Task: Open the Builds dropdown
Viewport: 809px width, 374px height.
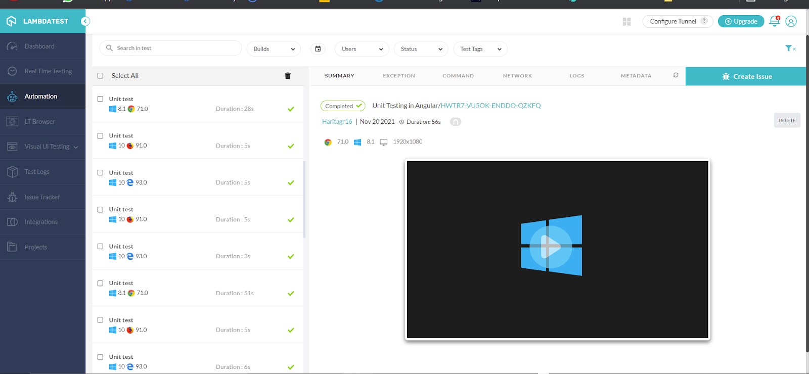Action: pyautogui.click(x=274, y=49)
